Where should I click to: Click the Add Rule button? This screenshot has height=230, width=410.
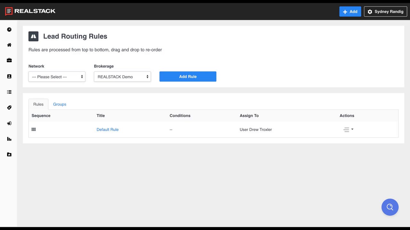coord(188,77)
